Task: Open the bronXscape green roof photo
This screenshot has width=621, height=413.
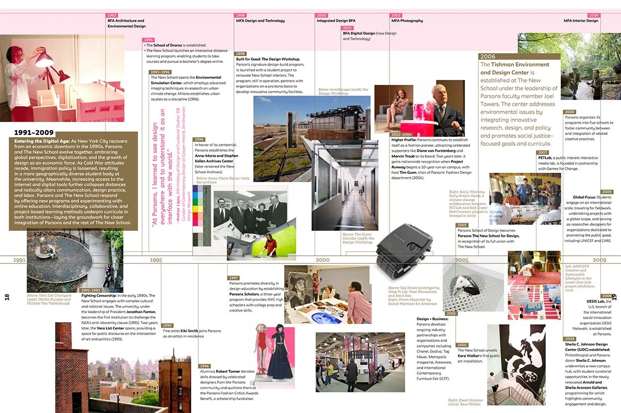Action: click(312, 139)
